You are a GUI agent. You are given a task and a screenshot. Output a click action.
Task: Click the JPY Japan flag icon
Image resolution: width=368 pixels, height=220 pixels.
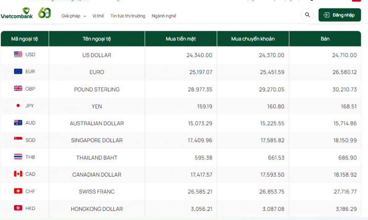tap(18, 106)
